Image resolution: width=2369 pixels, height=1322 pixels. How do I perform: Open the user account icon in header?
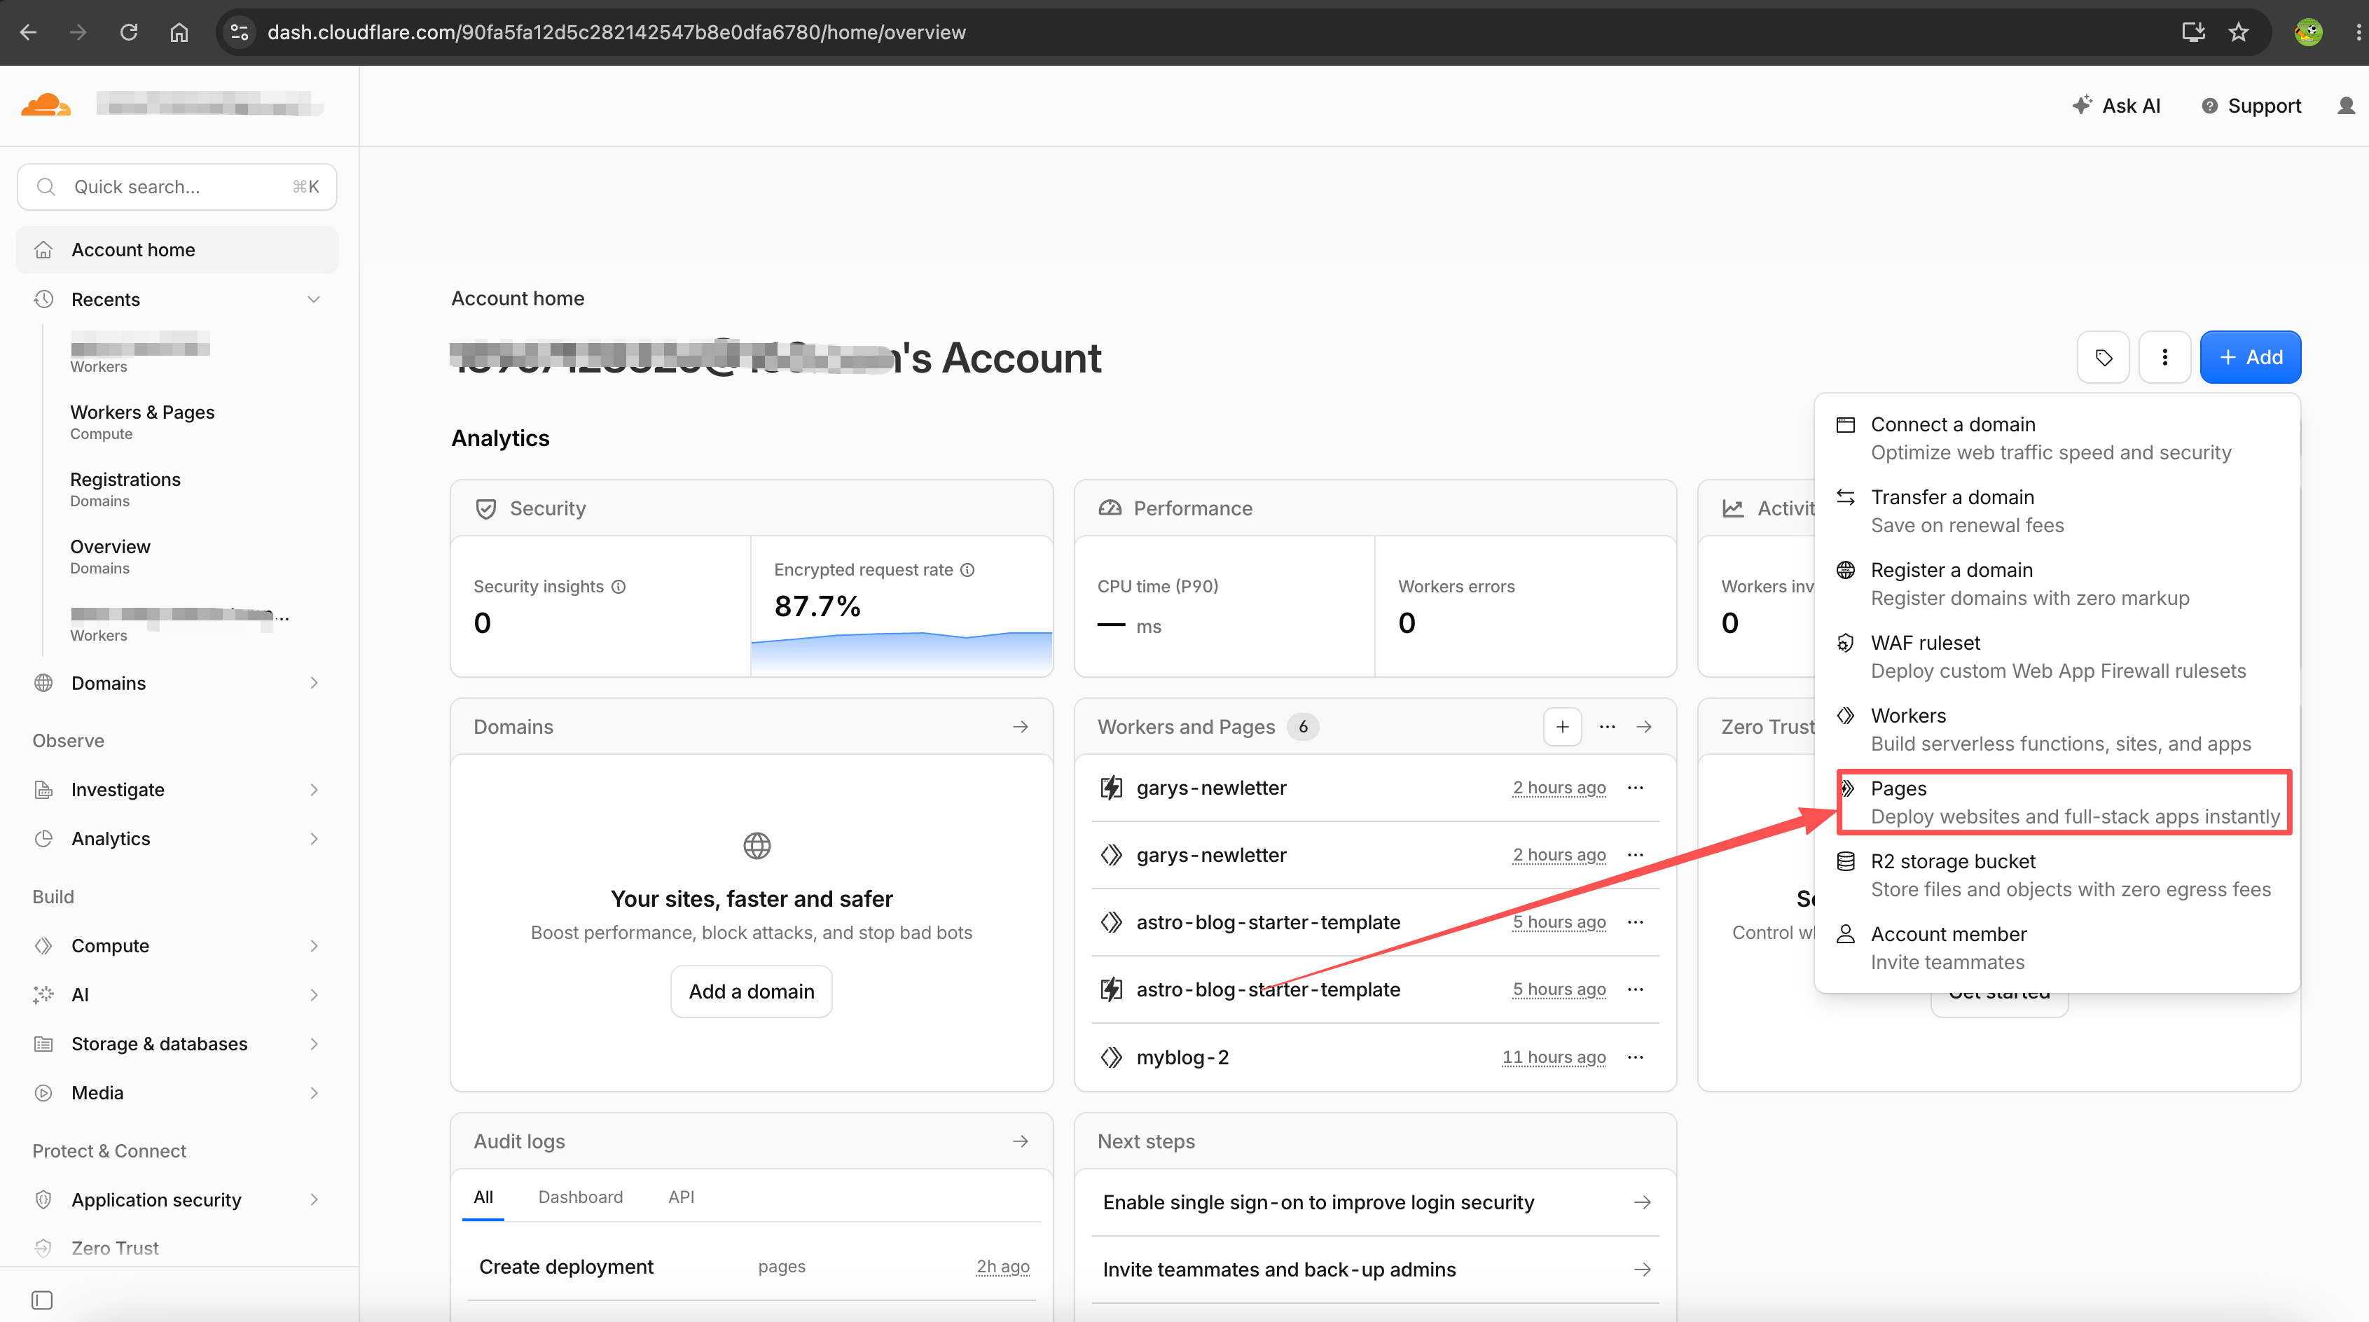tap(2346, 106)
